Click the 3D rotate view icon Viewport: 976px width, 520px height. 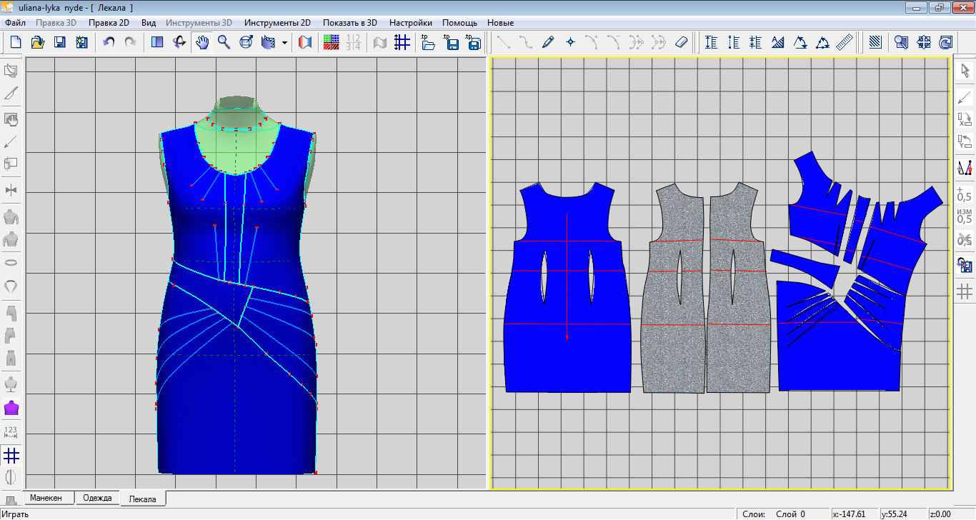(179, 42)
